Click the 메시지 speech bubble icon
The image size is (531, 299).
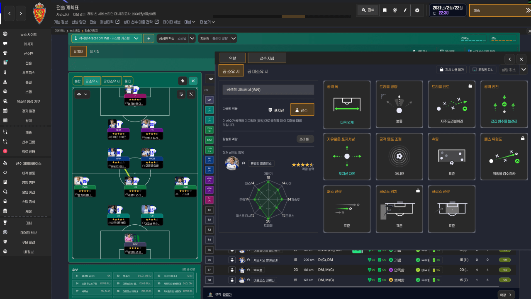[5, 44]
